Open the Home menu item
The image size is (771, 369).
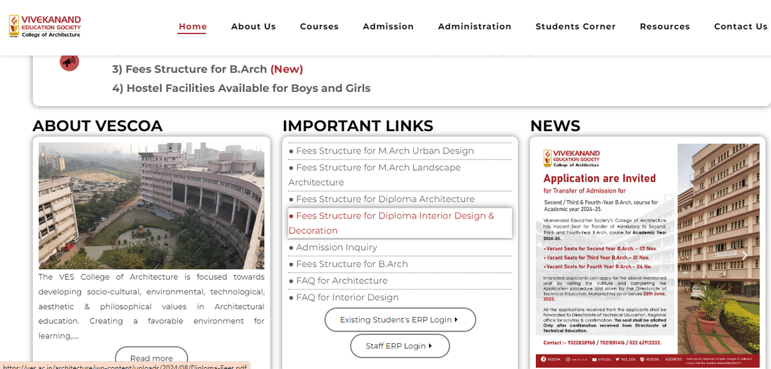pos(193,26)
